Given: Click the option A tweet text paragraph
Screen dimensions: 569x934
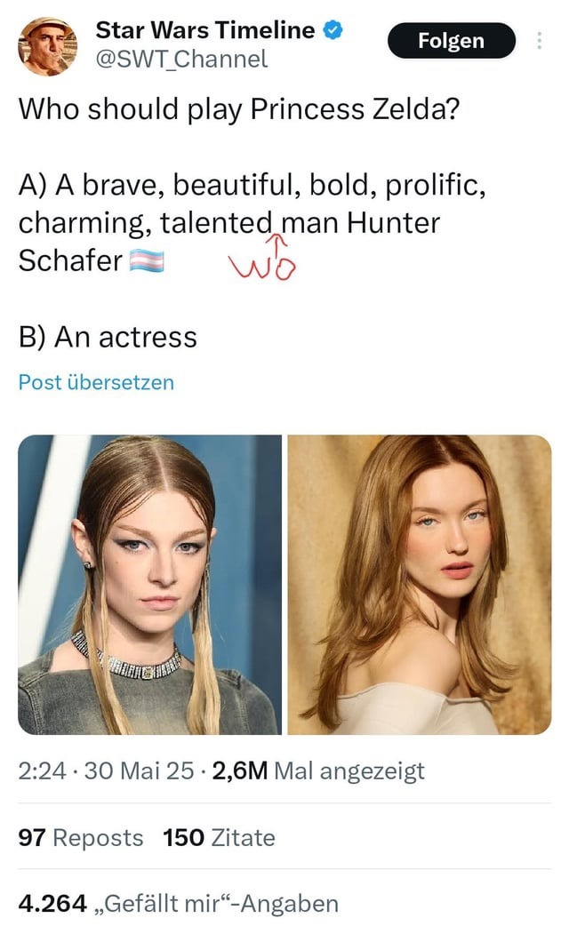Looking at the screenshot, I should (x=252, y=223).
